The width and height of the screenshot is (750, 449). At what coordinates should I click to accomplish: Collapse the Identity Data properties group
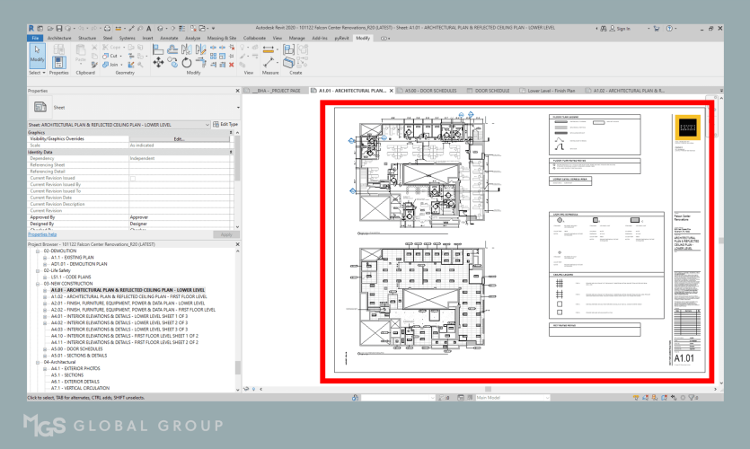230,152
